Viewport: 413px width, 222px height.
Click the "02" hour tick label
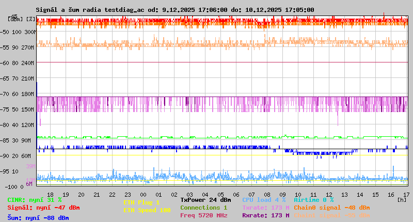pos(174,195)
